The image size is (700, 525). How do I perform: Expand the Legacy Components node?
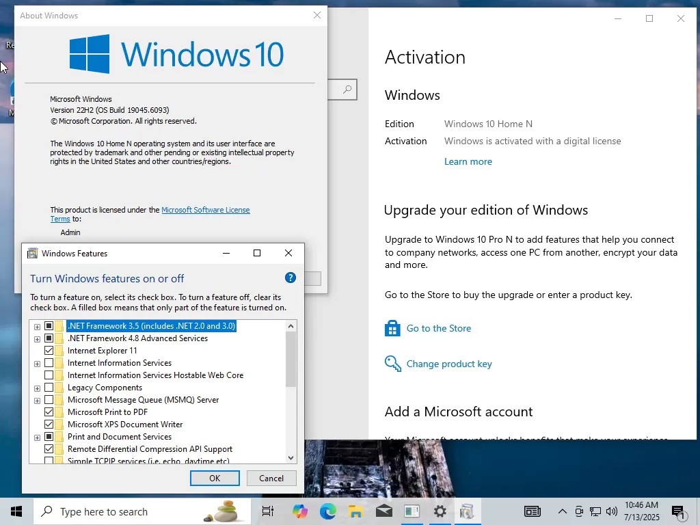coord(37,388)
